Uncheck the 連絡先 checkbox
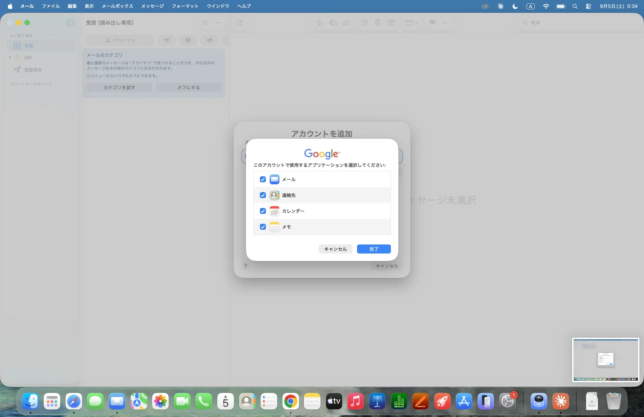The image size is (644, 417). click(x=263, y=195)
